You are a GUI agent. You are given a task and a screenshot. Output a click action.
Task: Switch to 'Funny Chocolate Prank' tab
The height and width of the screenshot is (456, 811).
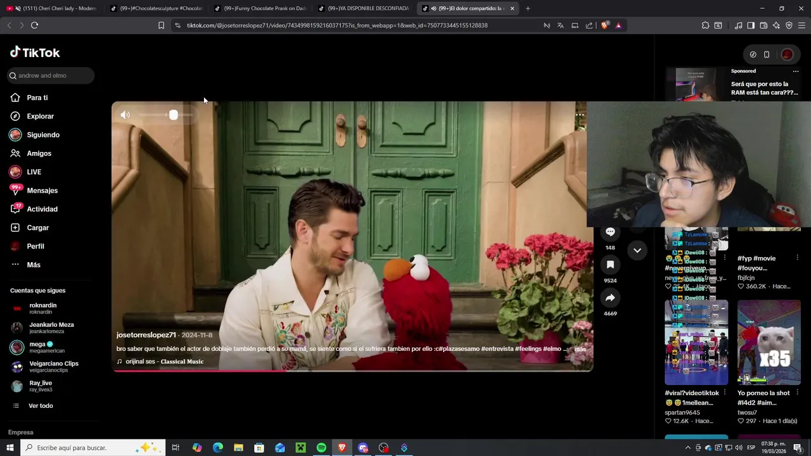click(260, 8)
